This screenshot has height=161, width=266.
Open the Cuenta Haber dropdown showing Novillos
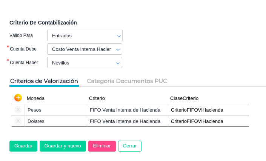85,63
